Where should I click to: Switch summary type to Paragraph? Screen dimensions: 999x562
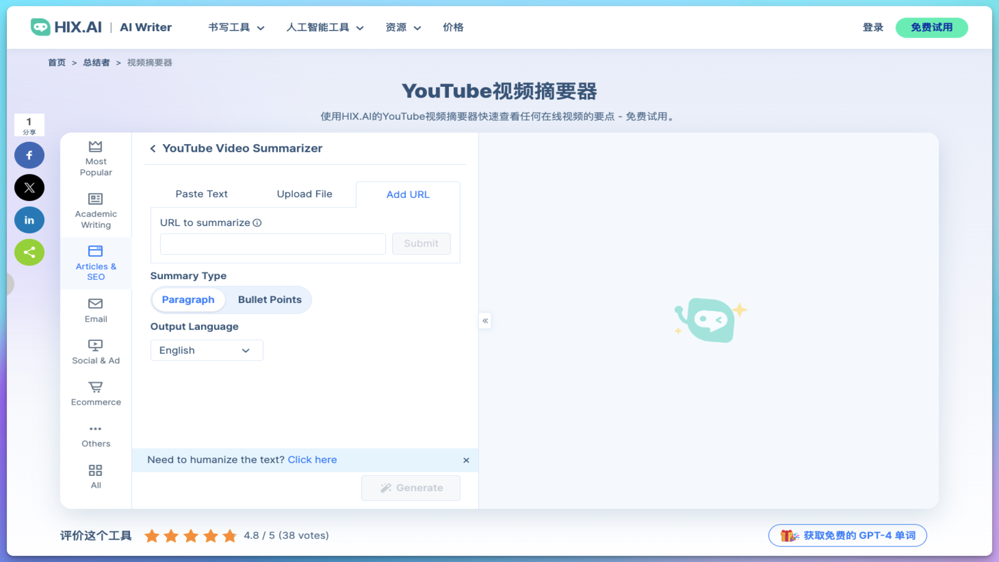[x=188, y=300]
